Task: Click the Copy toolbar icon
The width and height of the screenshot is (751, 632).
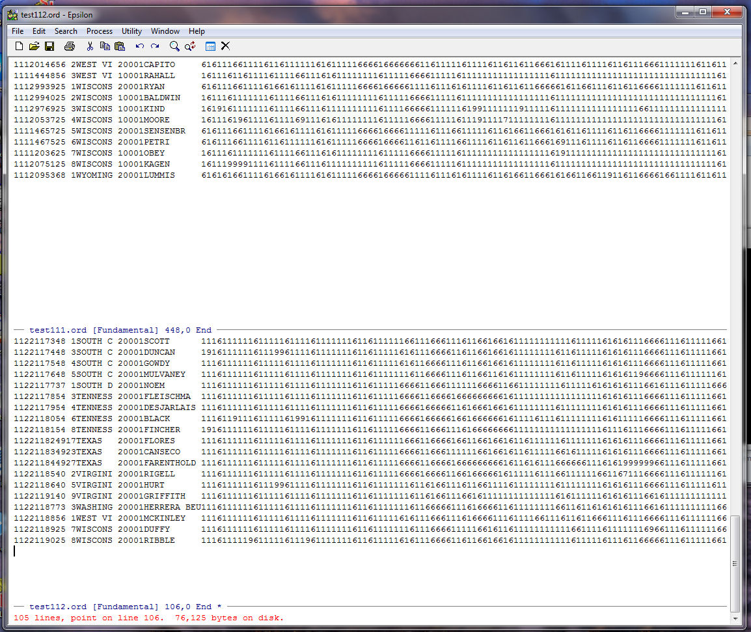Action: click(104, 46)
